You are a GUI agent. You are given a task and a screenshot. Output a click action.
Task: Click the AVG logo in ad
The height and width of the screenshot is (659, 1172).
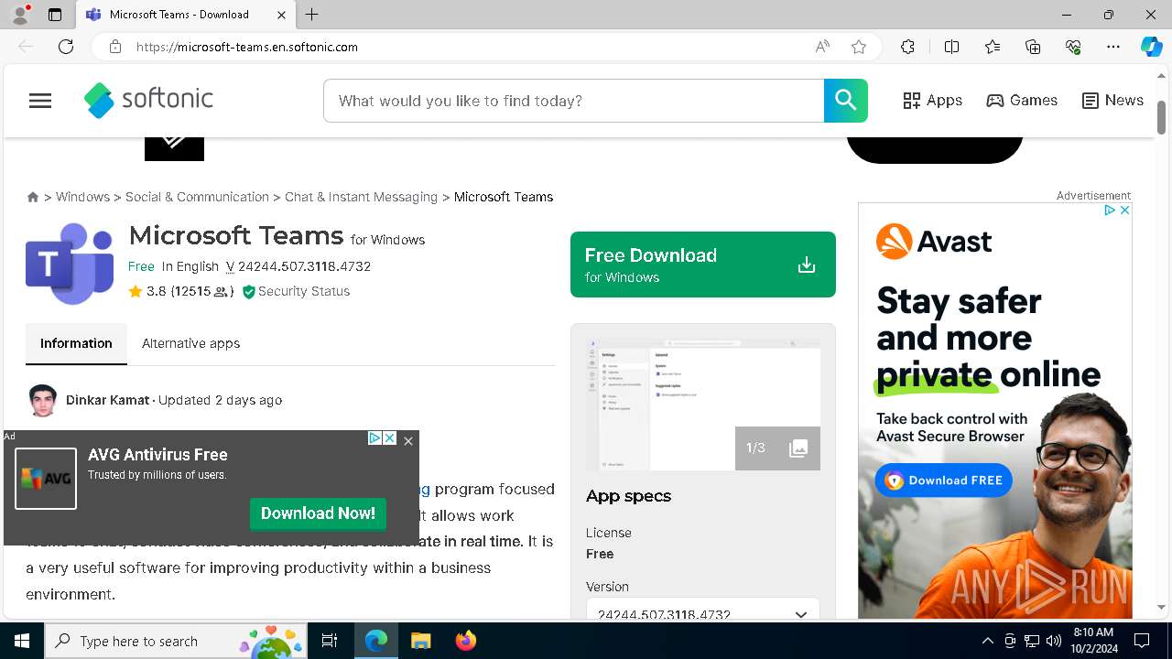pos(46,479)
